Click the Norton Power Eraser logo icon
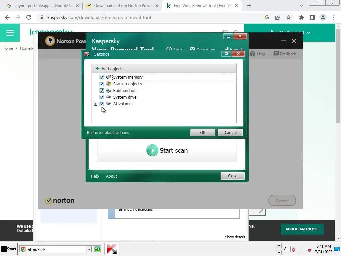Image resolution: width=341 pixels, height=256 pixels. [50, 41]
